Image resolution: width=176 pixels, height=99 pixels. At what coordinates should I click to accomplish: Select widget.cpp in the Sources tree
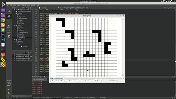click(x=22, y=38)
